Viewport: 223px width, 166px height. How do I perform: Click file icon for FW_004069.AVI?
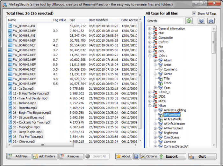click(x=10, y=26)
